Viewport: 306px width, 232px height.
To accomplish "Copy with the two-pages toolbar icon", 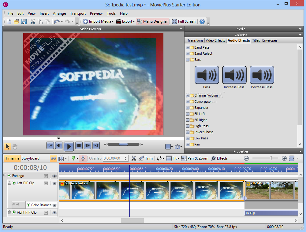I will tap(40, 21).
